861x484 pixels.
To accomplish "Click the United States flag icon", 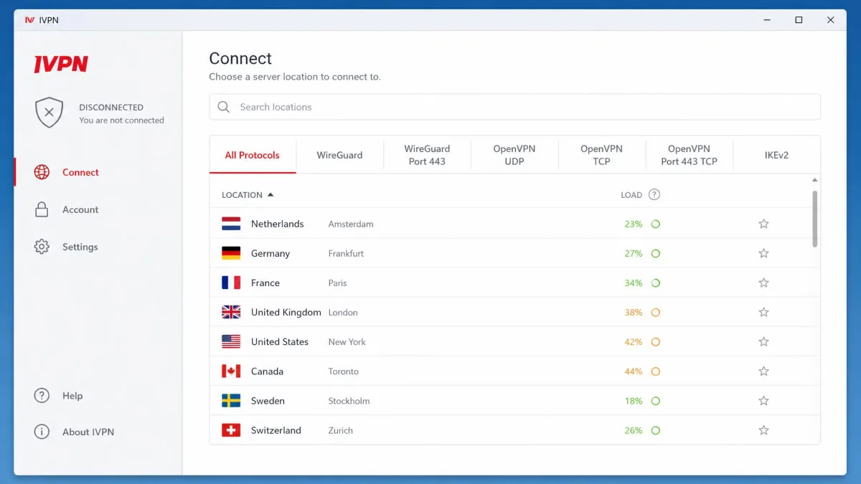I will 231,341.
